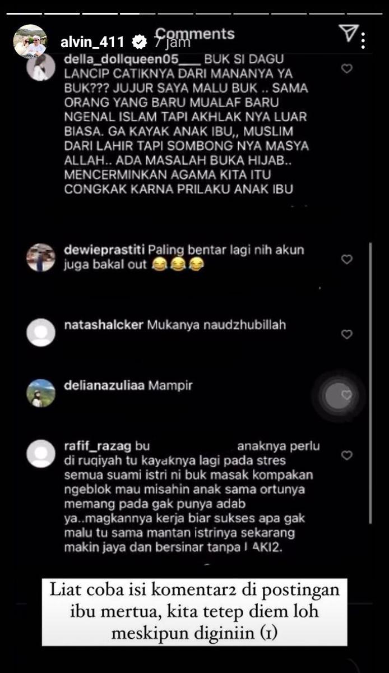This screenshot has height=673, width=389.
Task: Open delianazuliaa's profile avatar
Action: pyautogui.click(x=41, y=393)
